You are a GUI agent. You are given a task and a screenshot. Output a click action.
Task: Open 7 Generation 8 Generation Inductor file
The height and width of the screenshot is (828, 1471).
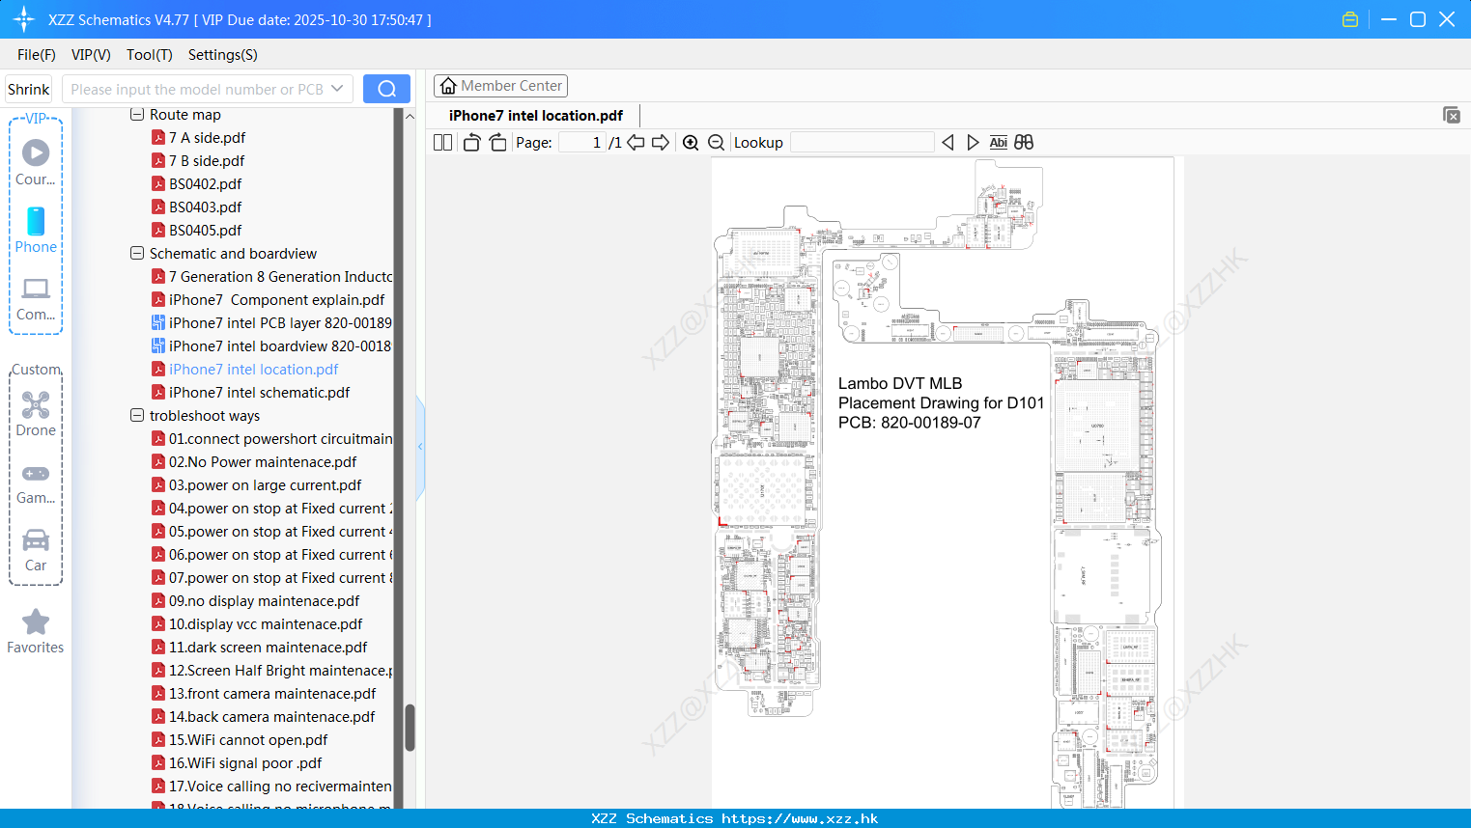(271, 277)
